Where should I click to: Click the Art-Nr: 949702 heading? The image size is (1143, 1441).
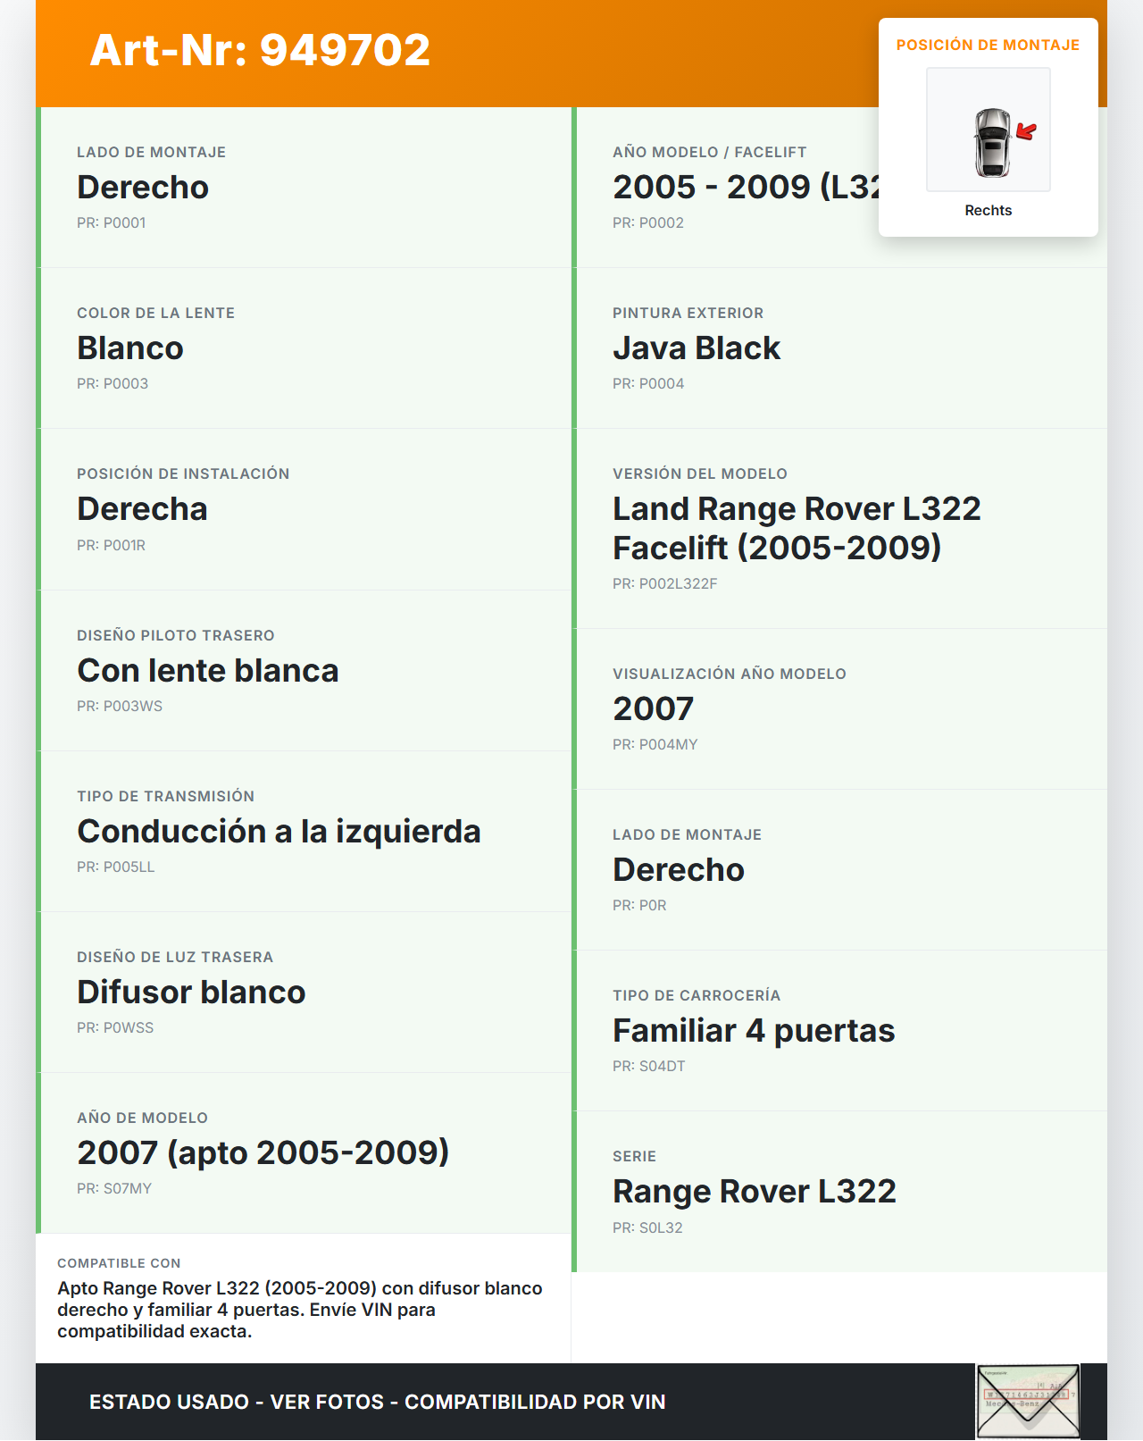(260, 50)
